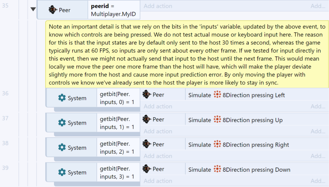Click the Peer icon in the pressing Down action
329x187 pixels.
pos(147,169)
